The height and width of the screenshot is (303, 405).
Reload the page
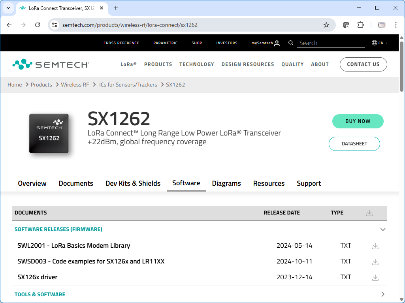click(38, 24)
